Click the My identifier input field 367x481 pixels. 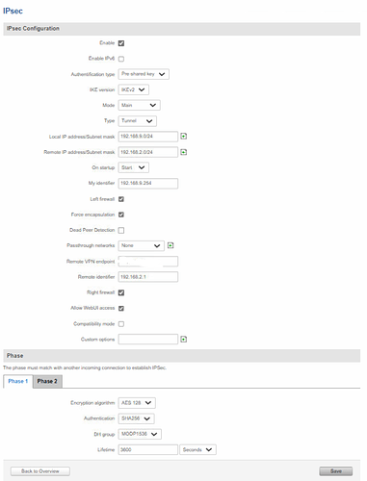[148, 184]
